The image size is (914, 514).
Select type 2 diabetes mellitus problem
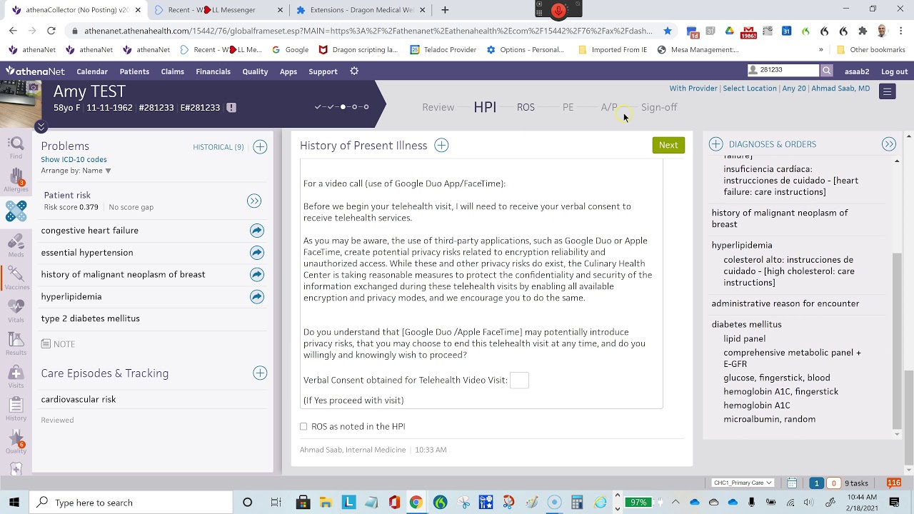tap(90, 318)
